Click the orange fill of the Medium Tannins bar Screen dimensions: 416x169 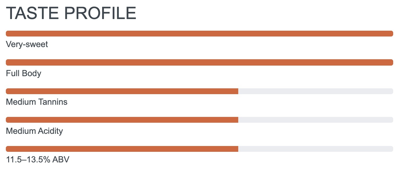122,91
